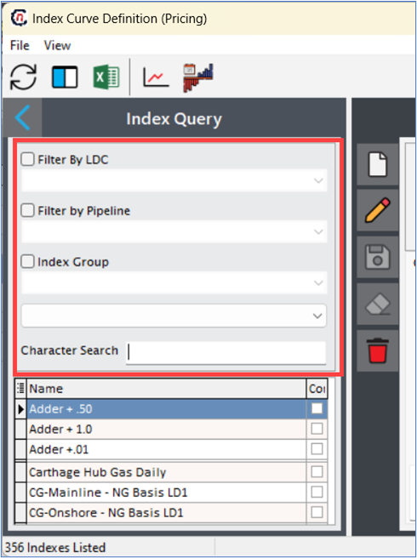Click into the Character Search field
417x558 pixels.
pyautogui.click(x=226, y=353)
